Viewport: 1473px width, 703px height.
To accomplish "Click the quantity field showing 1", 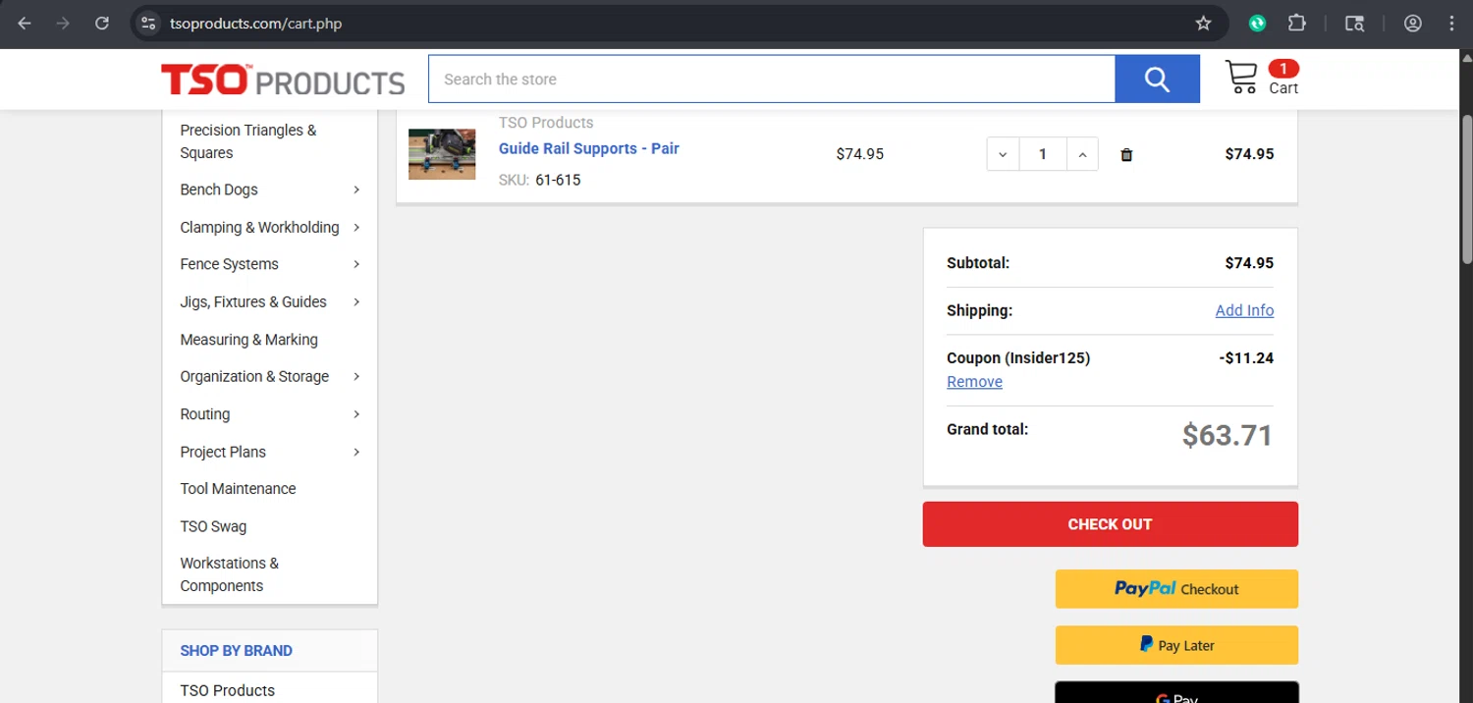I will coord(1043,155).
